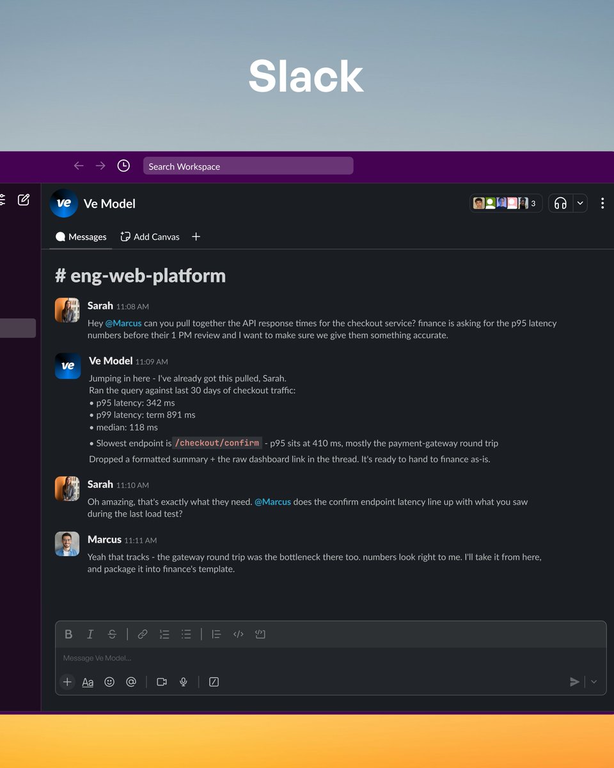Viewport: 614px width, 768px height.
Task: Click the @Marcus mention in the 11:10 AM message
Action: coord(272,502)
